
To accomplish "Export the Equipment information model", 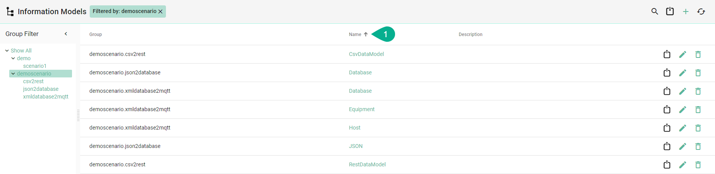I will pos(667,110).
